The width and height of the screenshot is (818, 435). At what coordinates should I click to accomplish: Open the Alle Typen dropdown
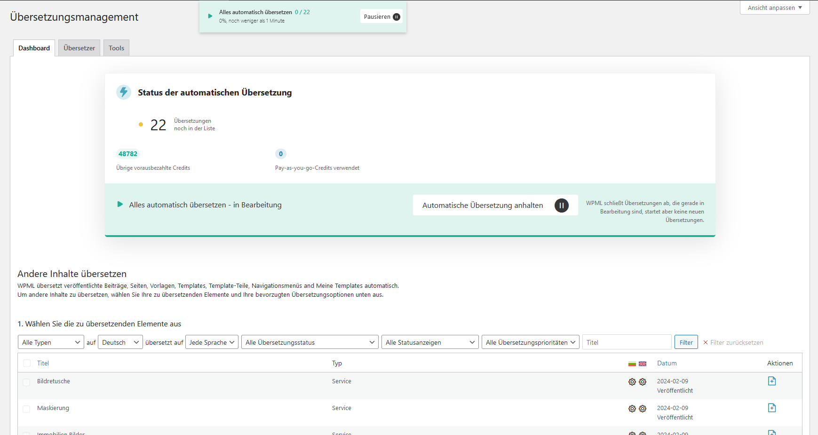(x=51, y=342)
